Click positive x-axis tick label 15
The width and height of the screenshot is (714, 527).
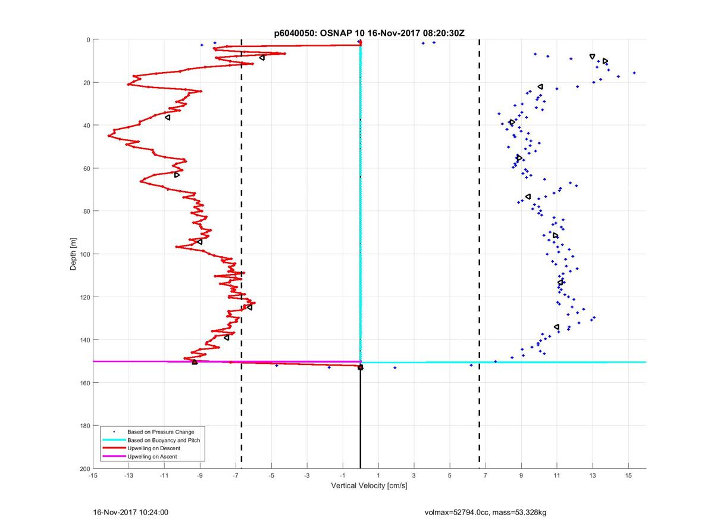click(628, 475)
